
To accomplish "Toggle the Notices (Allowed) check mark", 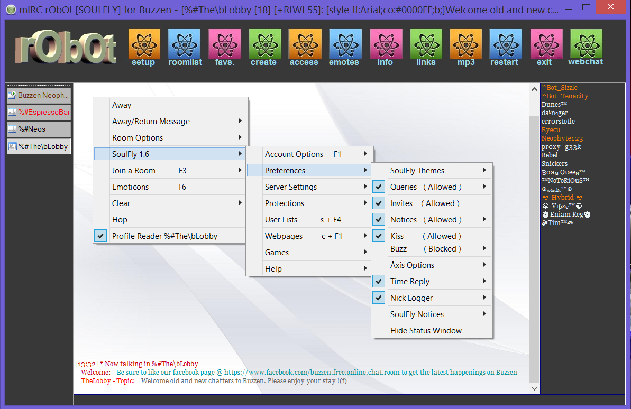I will point(379,220).
